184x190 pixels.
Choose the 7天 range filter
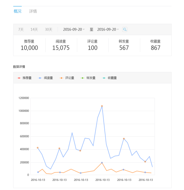(x=21, y=29)
